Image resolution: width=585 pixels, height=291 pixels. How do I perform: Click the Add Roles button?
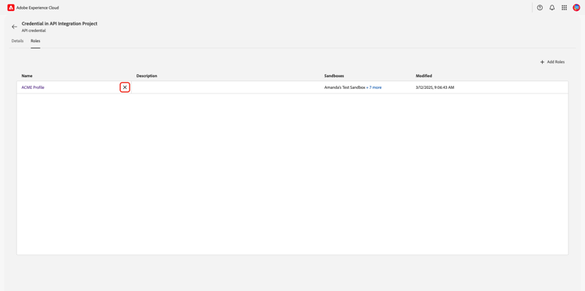tap(552, 62)
